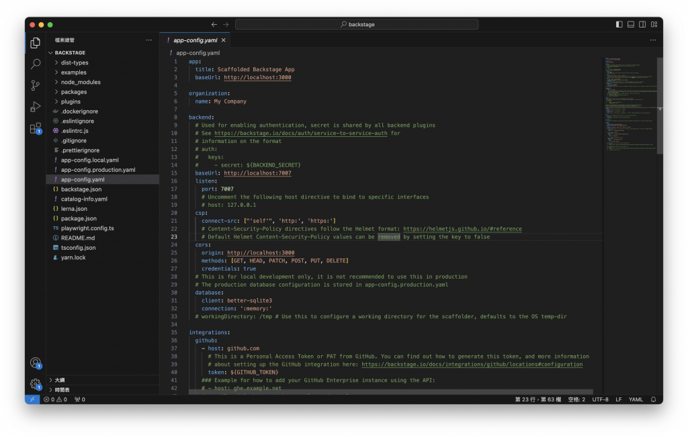Open tsconfig.json file
This screenshot has width=688, height=437.
click(103, 247)
